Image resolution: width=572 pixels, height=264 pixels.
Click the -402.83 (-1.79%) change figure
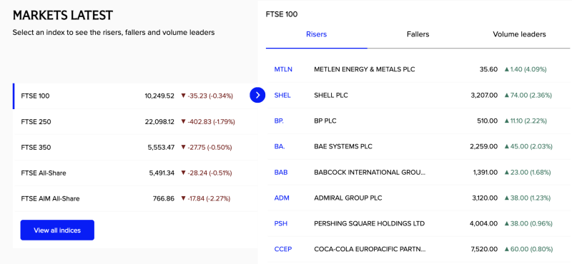208,121
